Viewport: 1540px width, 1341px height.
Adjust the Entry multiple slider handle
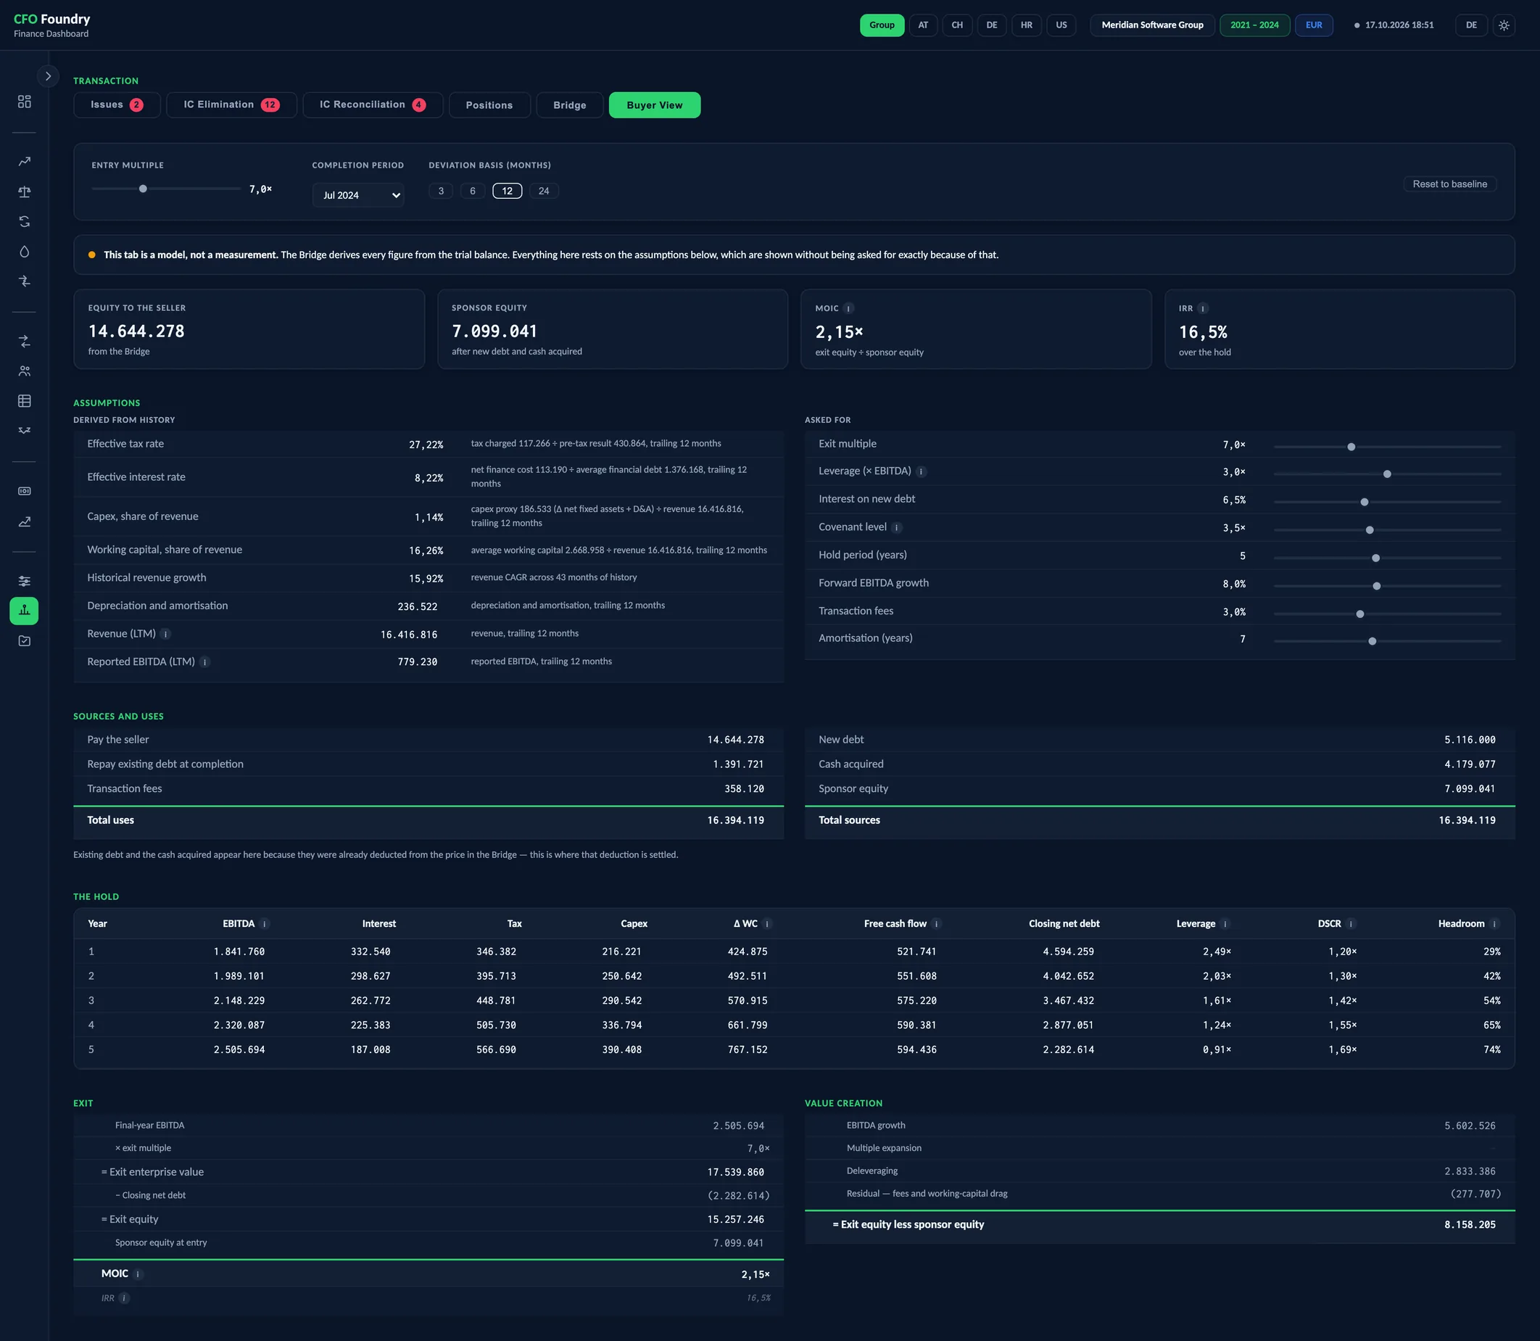[x=143, y=189]
